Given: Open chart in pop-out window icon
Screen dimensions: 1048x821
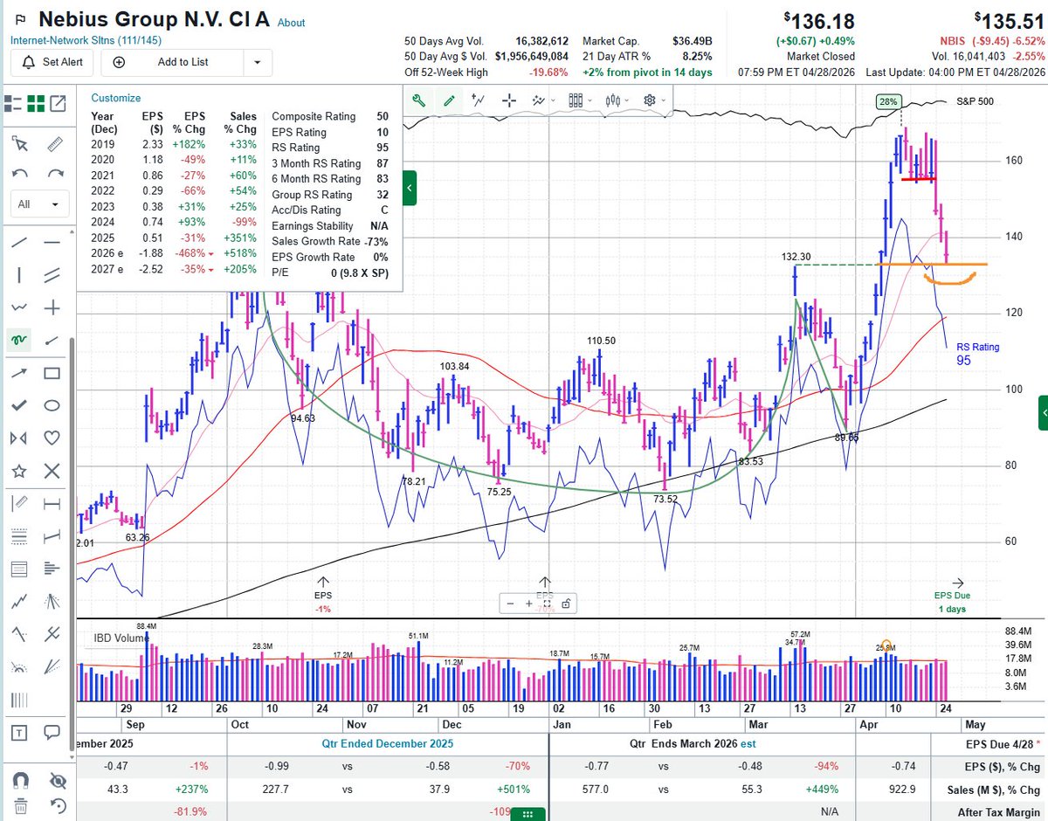Looking at the screenshot, I should (x=58, y=104).
